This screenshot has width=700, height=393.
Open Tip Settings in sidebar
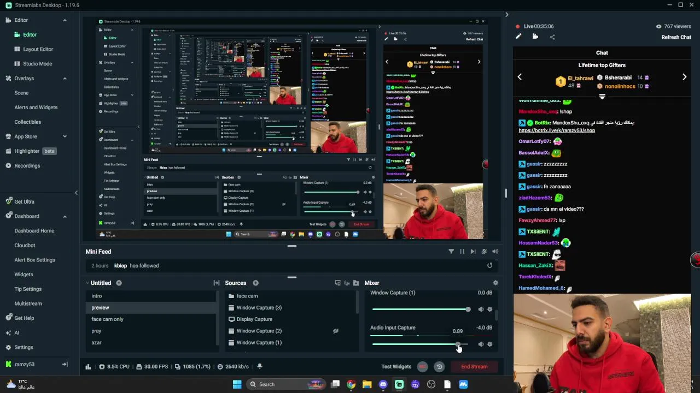(28, 289)
